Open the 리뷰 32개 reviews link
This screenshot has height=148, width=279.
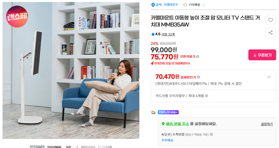point(168,34)
